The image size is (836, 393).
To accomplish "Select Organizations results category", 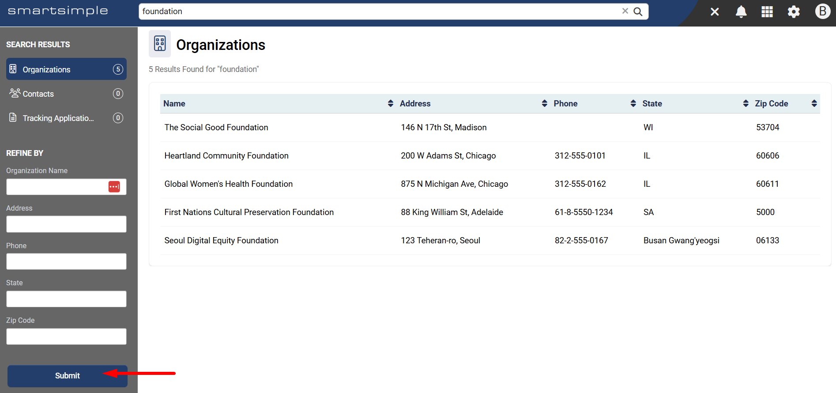I will coord(66,69).
